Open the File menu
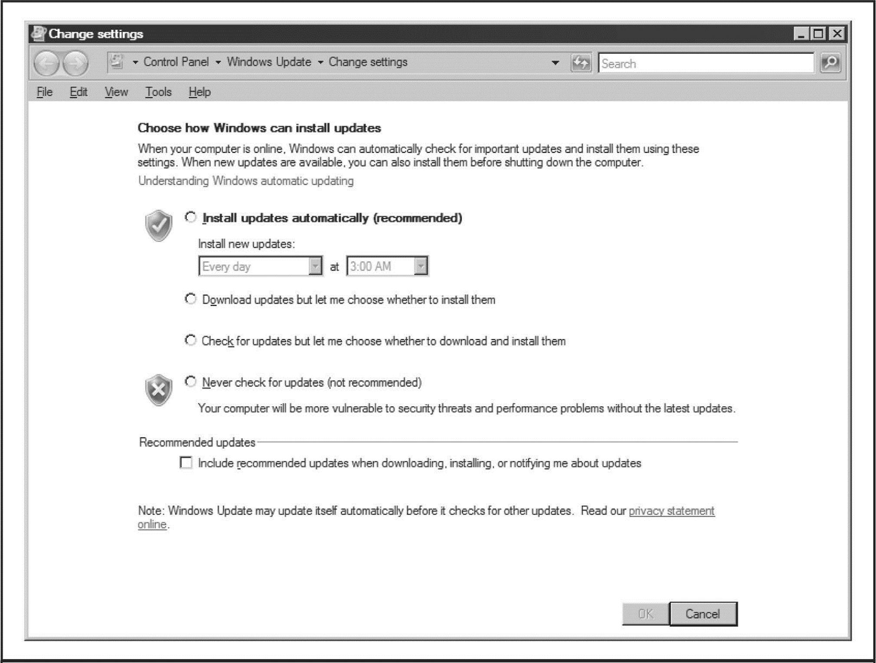Viewport: 876px width, 663px height. (x=45, y=92)
